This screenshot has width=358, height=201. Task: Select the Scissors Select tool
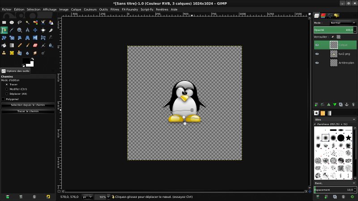(43, 22)
